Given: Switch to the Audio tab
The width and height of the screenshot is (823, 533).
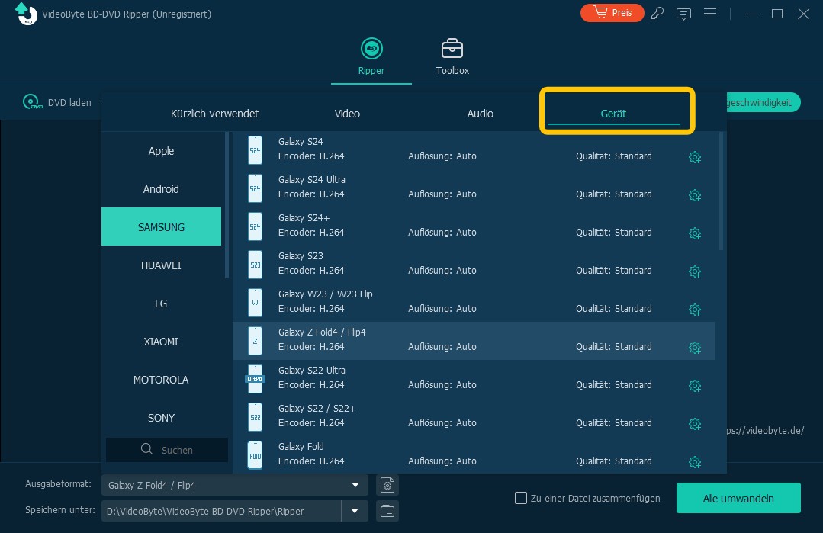Looking at the screenshot, I should (x=481, y=114).
